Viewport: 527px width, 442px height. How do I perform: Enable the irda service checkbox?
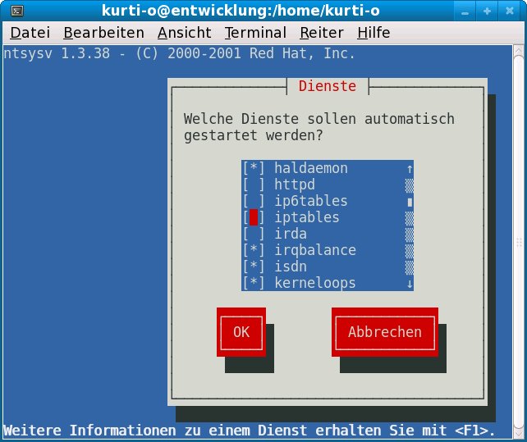pos(254,234)
